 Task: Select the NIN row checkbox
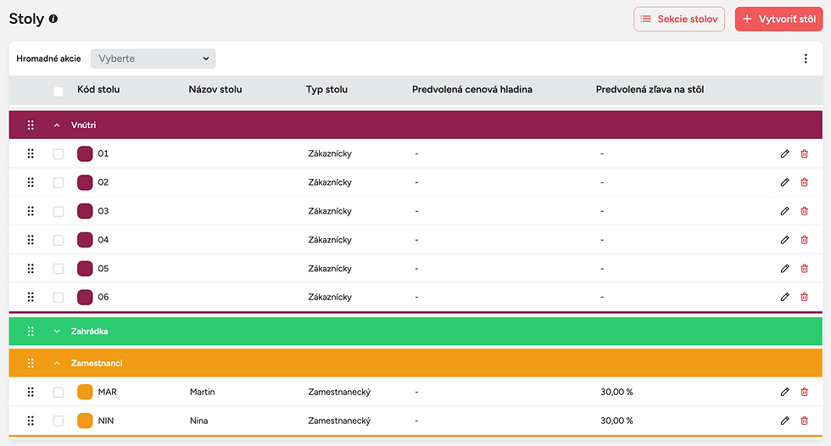[x=59, y=421]
